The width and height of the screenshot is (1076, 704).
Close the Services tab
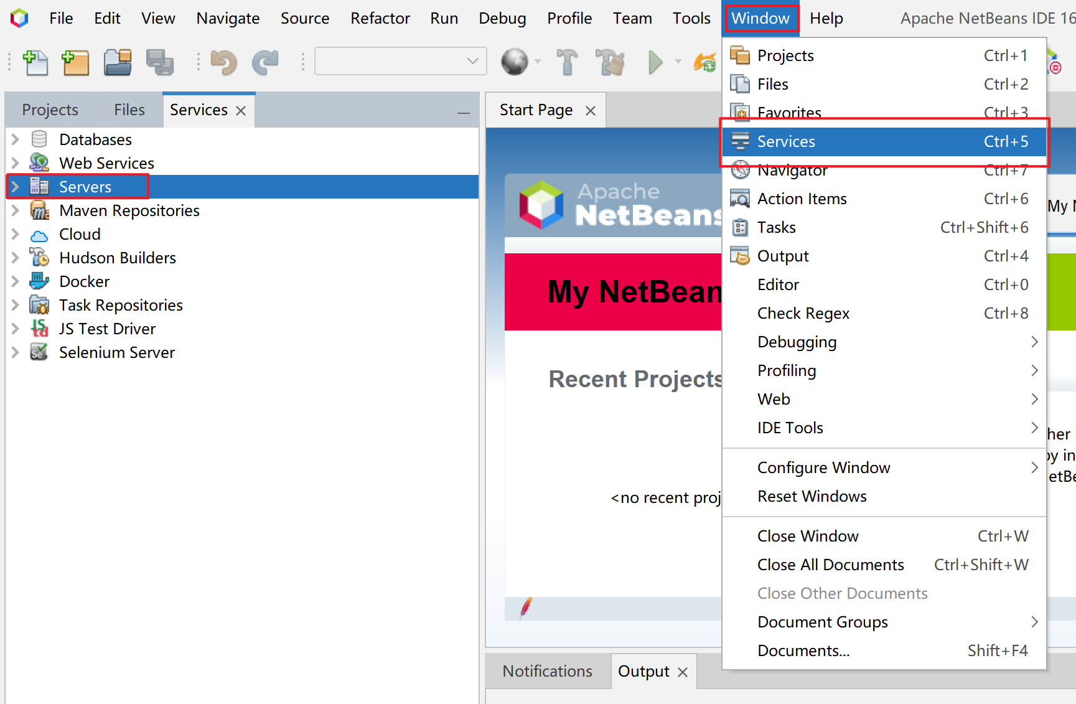(241, 111)
